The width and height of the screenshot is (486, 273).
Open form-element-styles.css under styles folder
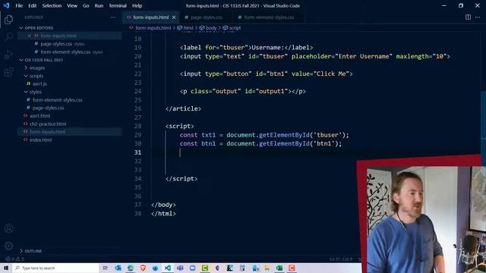pyautogui.click(x=58, y=100)
